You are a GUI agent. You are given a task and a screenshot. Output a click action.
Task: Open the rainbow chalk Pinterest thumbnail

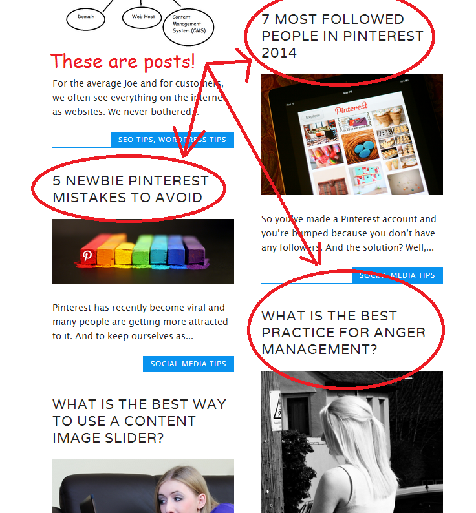(x=143, y=251)
